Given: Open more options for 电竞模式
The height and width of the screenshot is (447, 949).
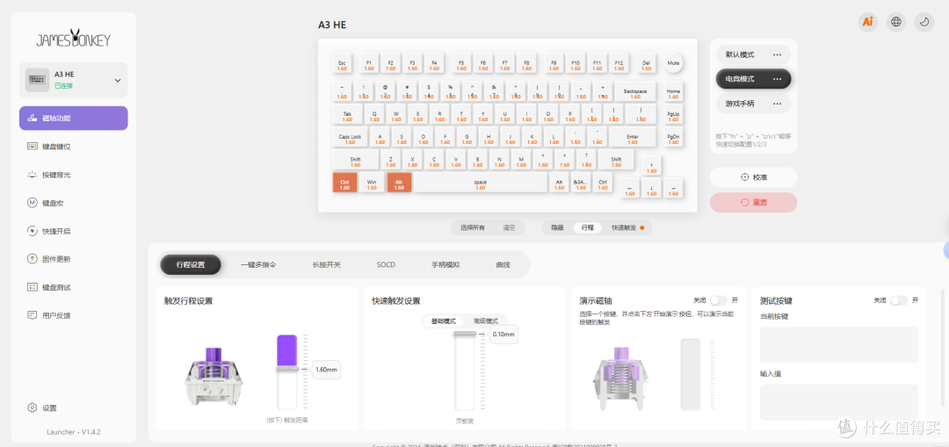Looking at the screenshot, I should click(x=777, y=79).
